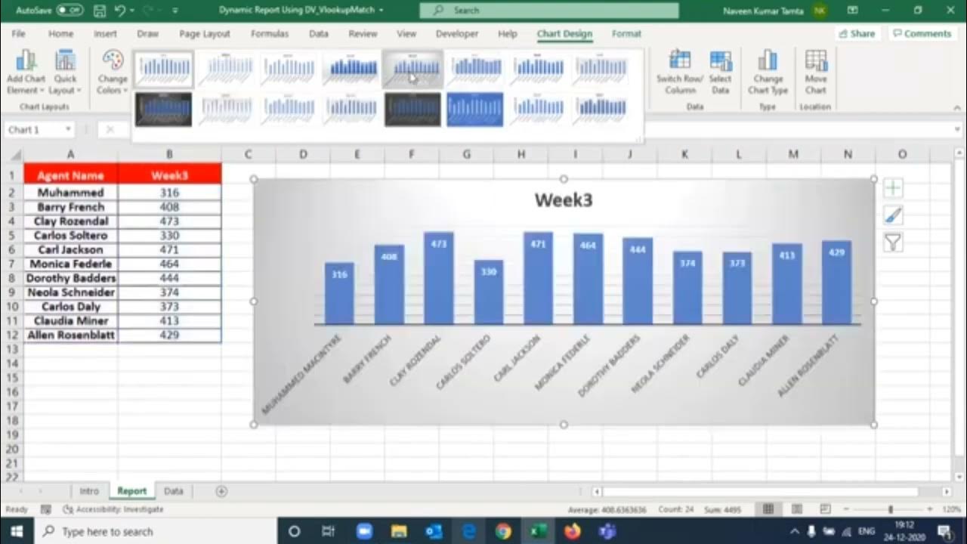This screenshot has height=544, width=967.
Task: Open Firefox from taskbar
Action: click(x=573, y=531)
